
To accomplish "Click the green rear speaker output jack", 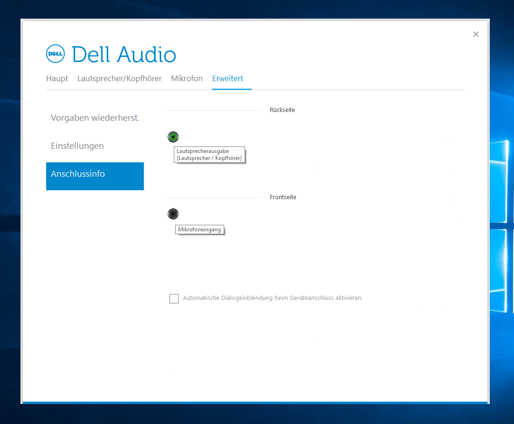I will tap(173, 137).
